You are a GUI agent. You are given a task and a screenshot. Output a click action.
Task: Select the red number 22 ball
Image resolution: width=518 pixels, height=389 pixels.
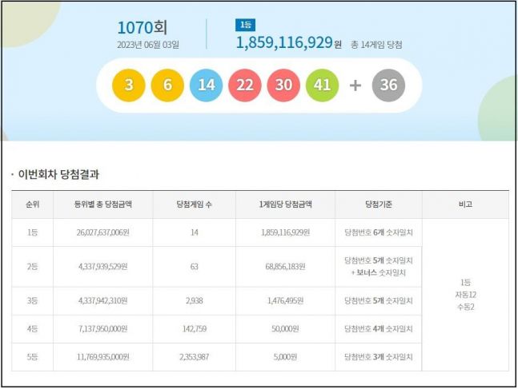tap(245, 85)
